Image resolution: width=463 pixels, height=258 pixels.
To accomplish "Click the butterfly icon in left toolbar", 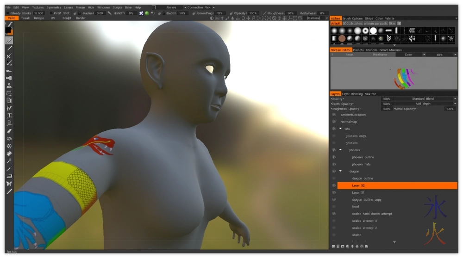I will (x=9, y=184).
